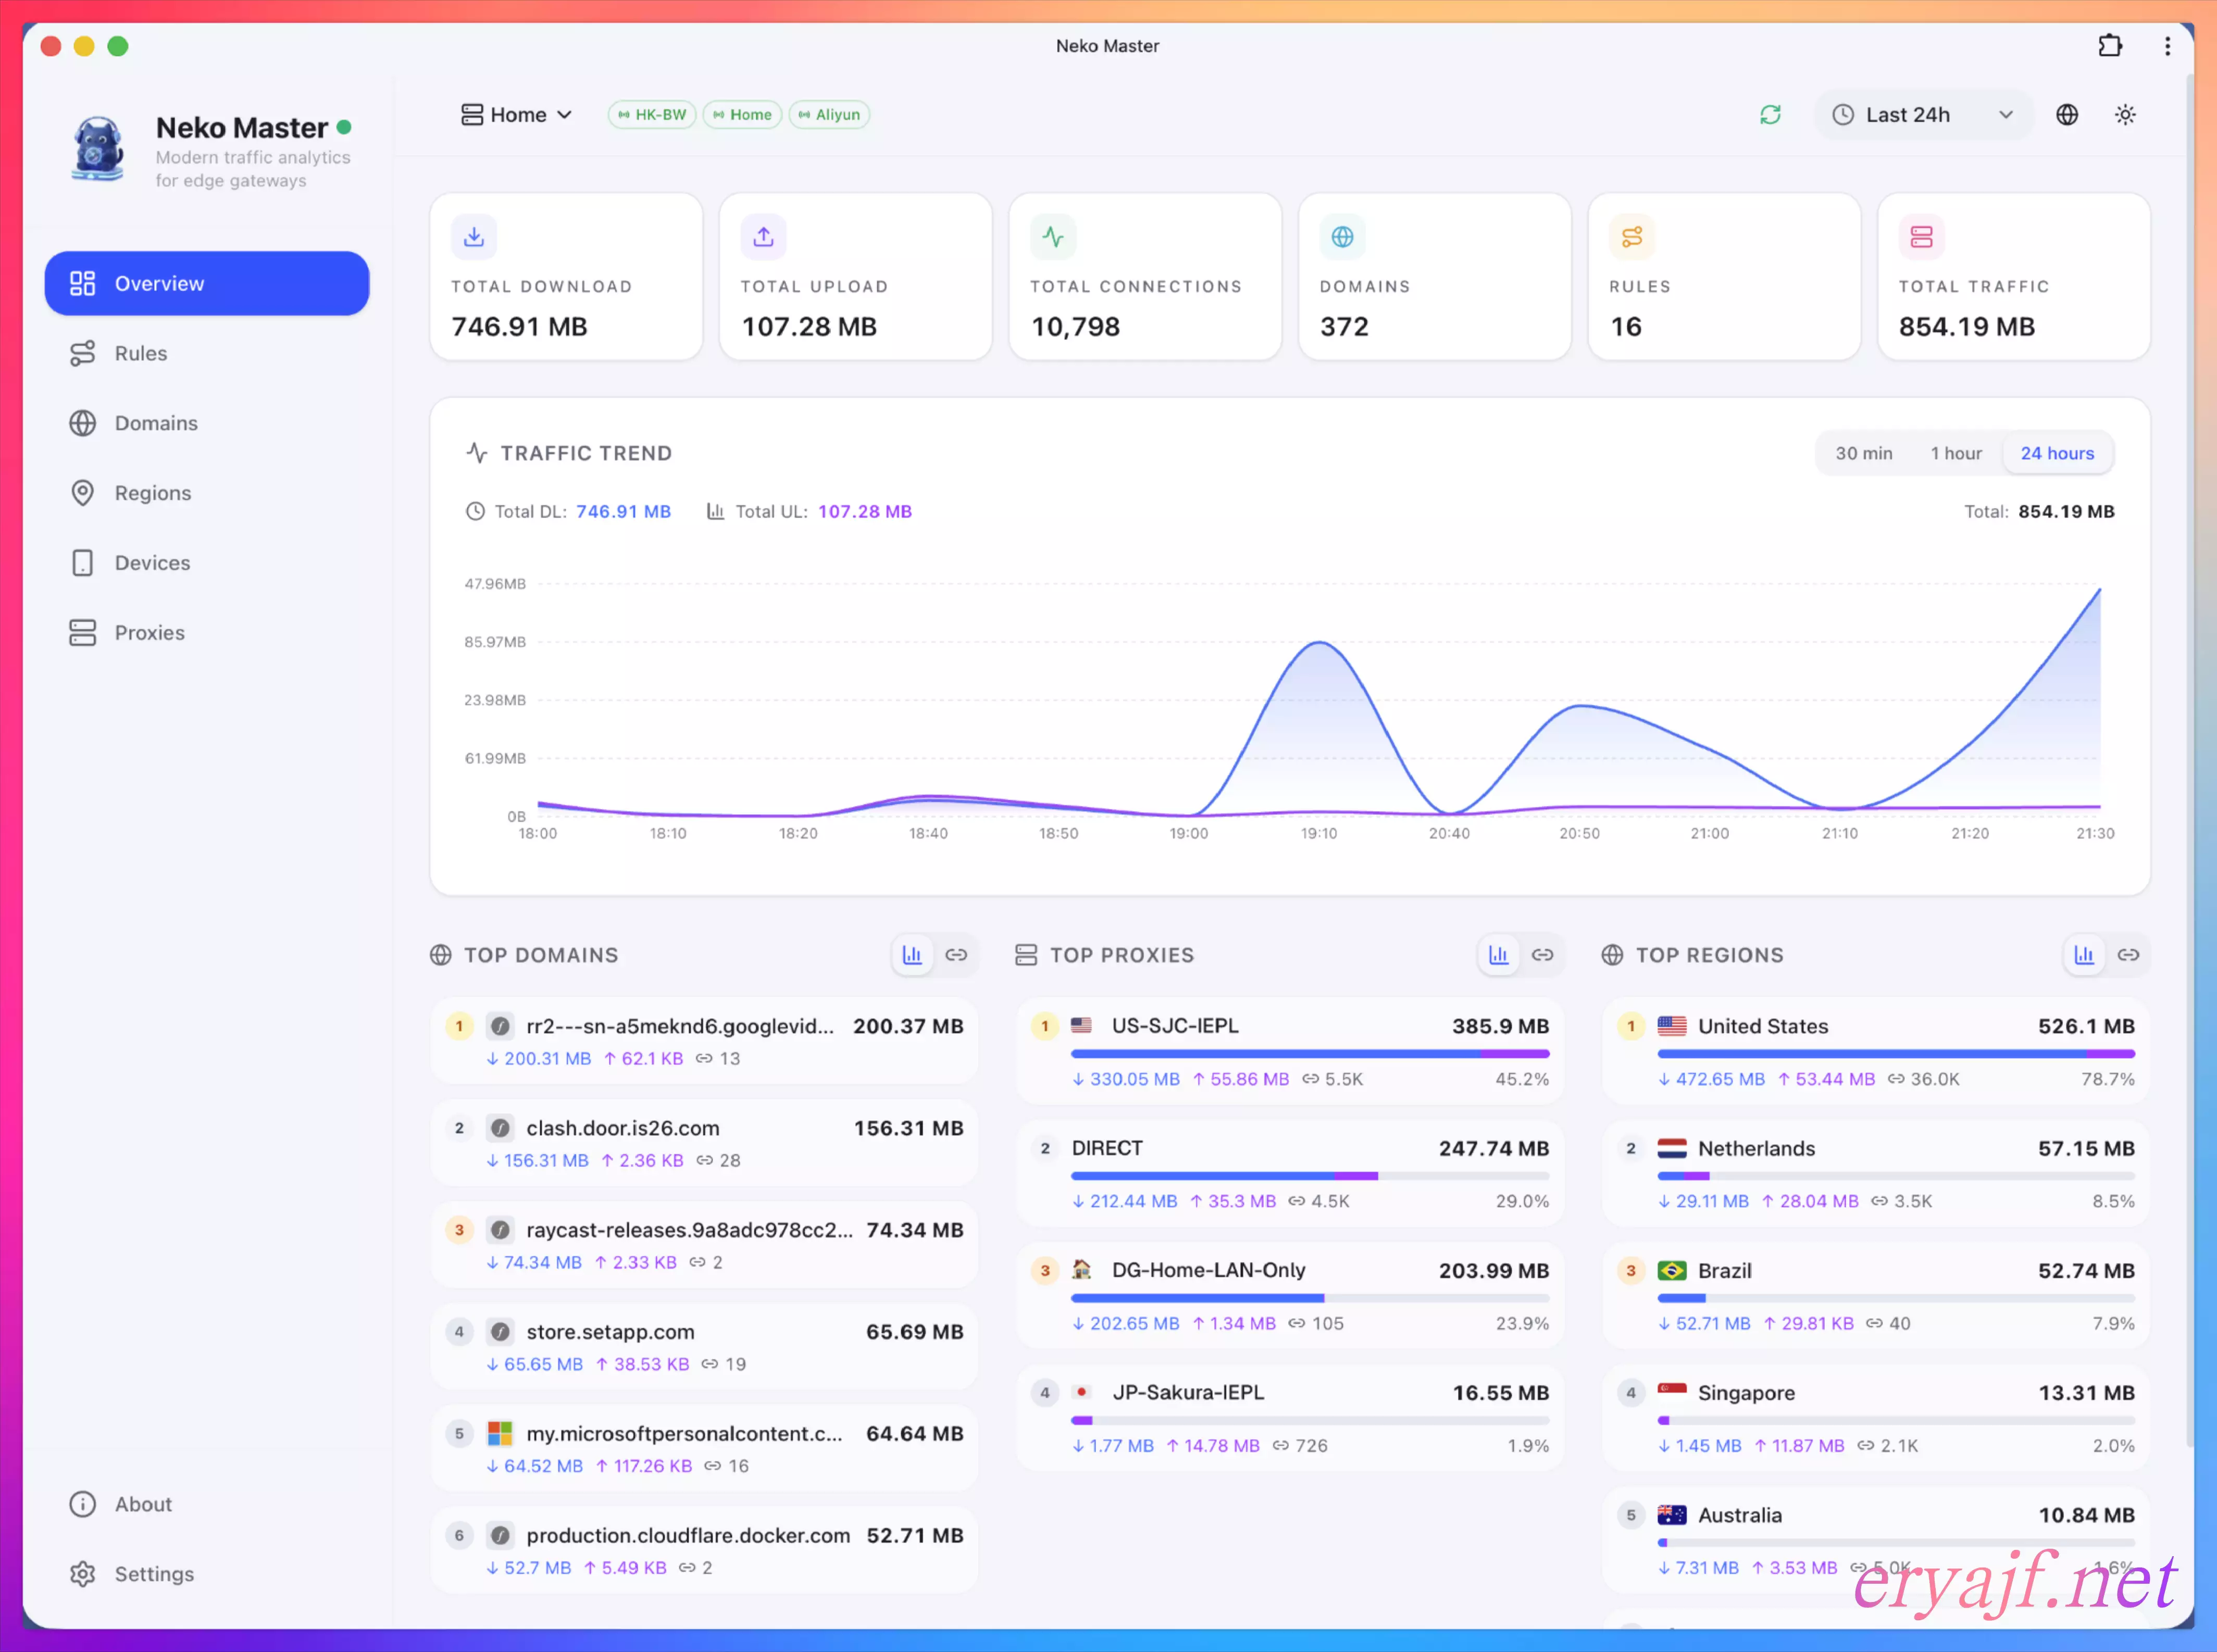
Task: Select the 1 hour traffic trend range
Action: [1955, 453]
